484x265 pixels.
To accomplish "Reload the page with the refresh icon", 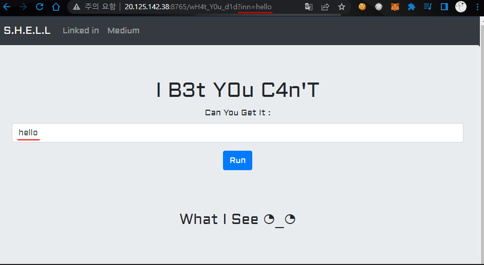I will click(x=40, y=7).
